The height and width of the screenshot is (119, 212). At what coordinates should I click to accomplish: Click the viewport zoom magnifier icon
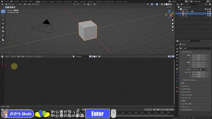173,20
